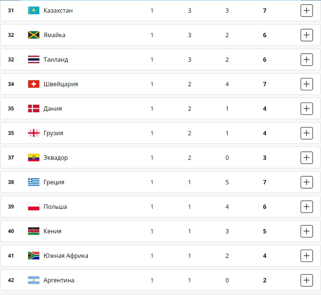Click the Georgia flag icon
Screen dimensions: 321x295
(x=34, y=133)
